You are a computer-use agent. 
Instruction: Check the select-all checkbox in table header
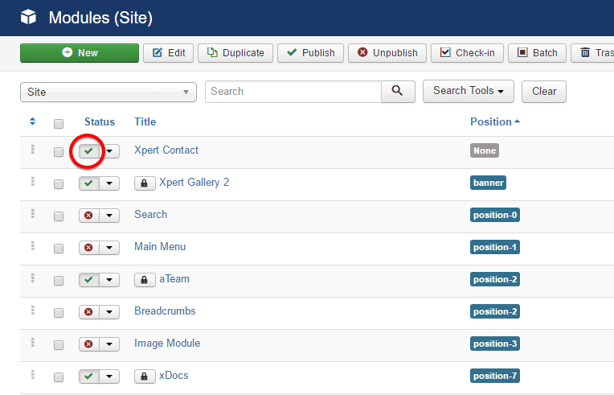pyautogui.click(x=58, y=123)
